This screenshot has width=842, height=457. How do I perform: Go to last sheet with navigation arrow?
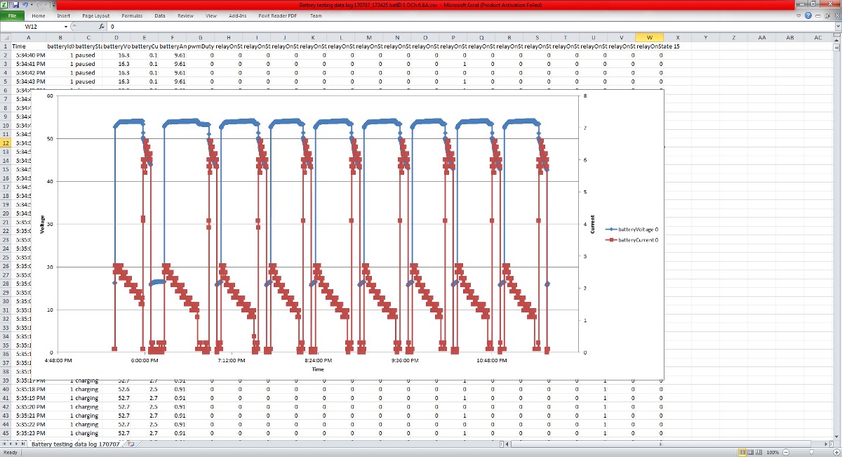point(25,444)
